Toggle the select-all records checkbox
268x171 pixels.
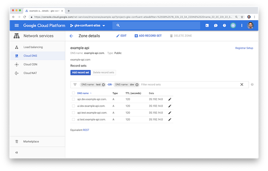(73, 93)
